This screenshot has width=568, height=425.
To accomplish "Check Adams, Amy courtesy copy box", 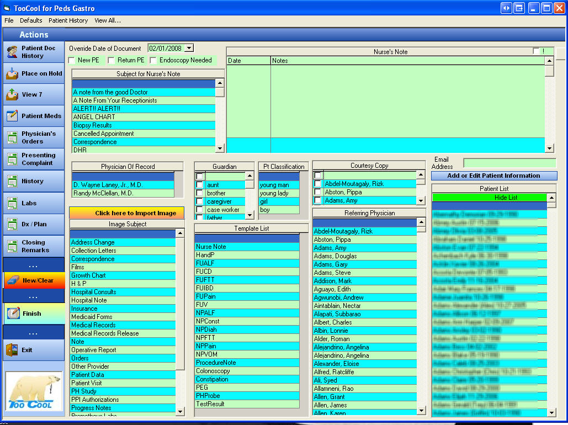I will pos(318,200).
